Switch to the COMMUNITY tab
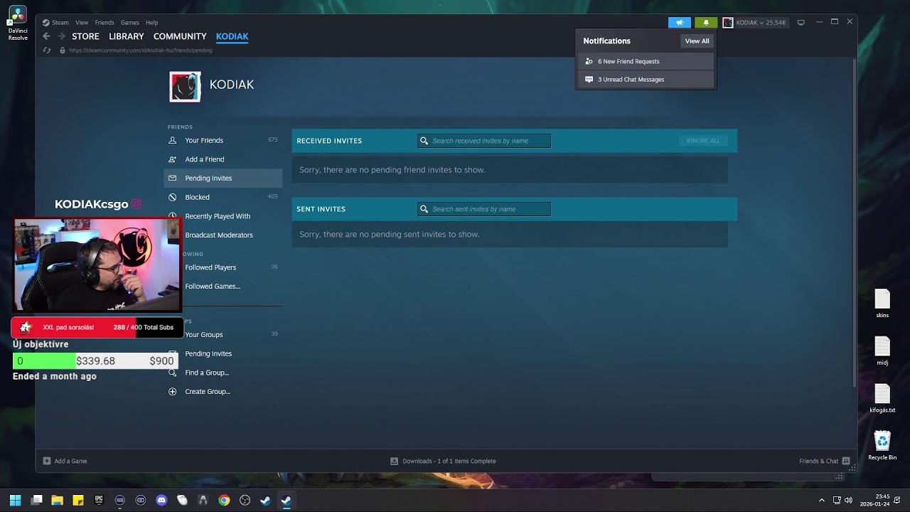Screen dimensions: 910x512 pyautogui.click(x=180, y=36)
